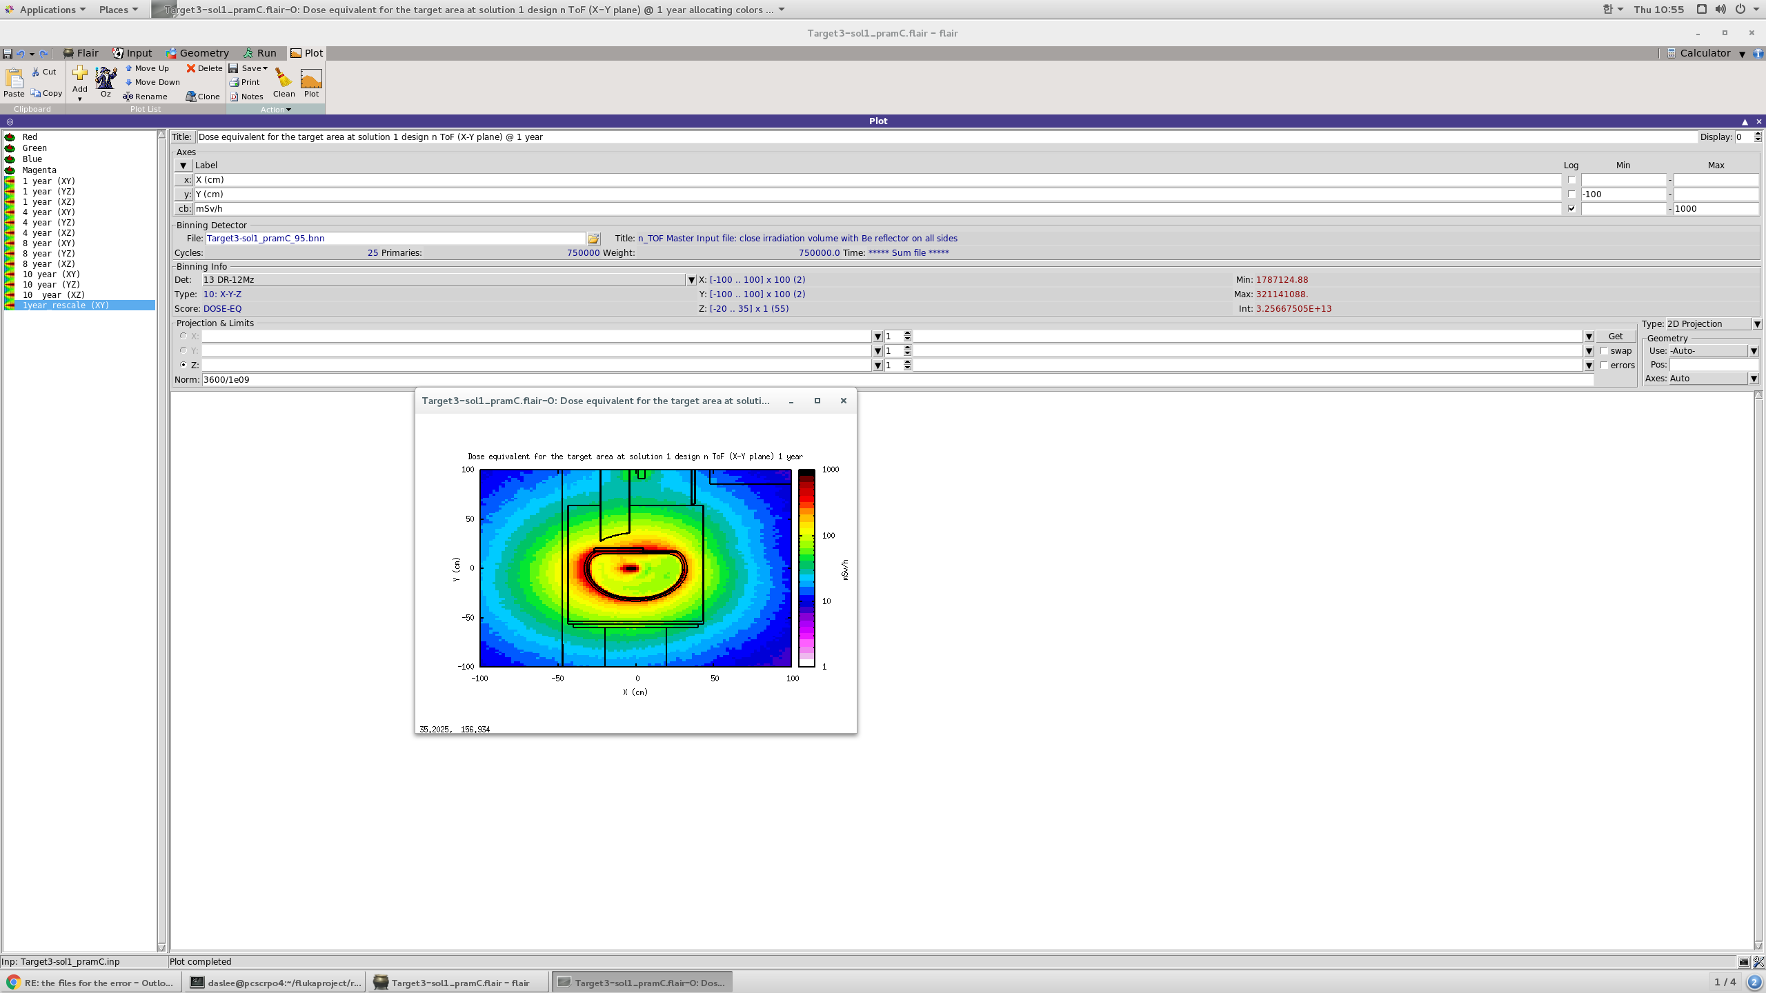The height and width of the screenshot is (993, 1766).
Task: Toggle Log checkbox for x axis
Action: click(x=1571, y=180)
